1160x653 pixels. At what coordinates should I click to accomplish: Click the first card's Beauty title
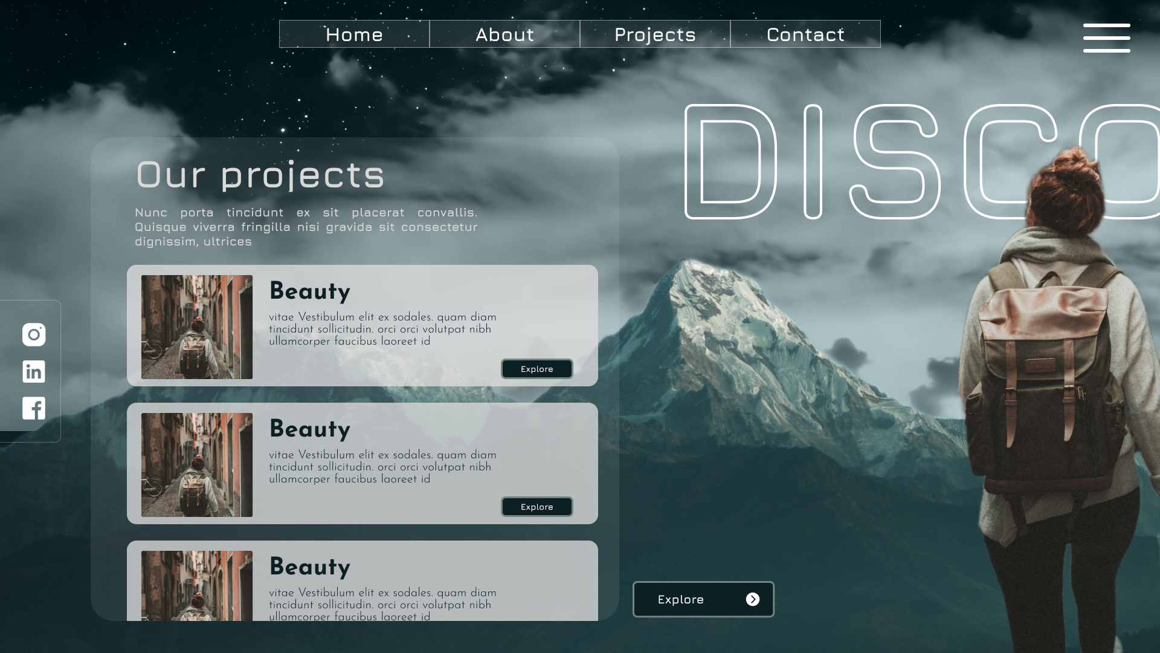pyautogui.click(x=309, y=291)
